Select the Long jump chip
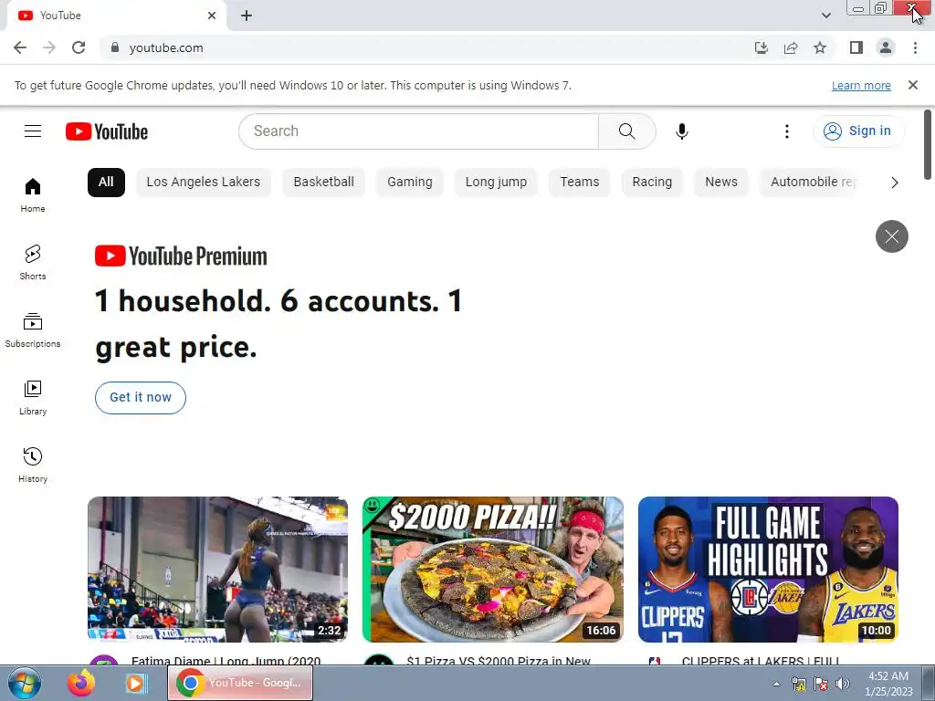The height and width of the screenshot is (701, 935). (x=496, y=183)
